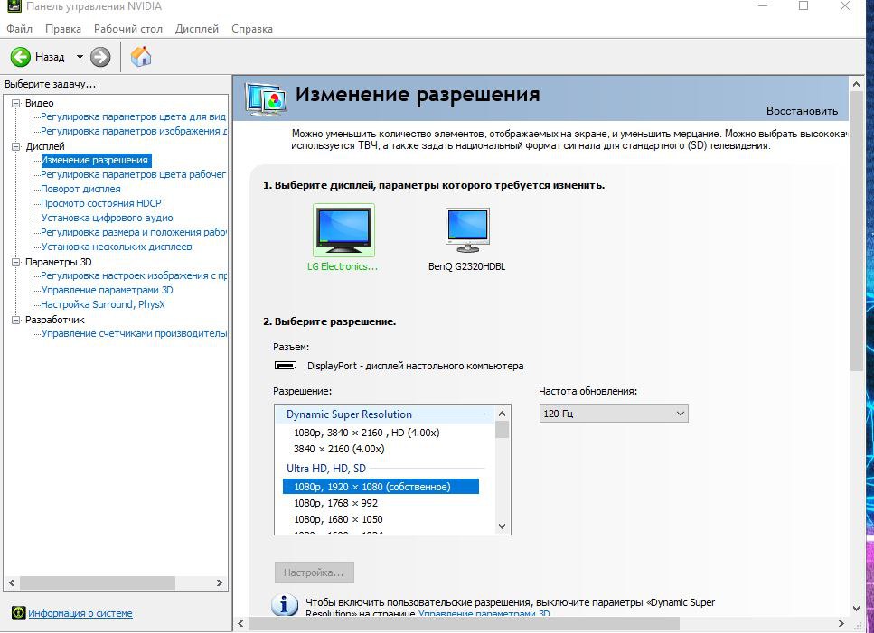Click main panel horizontal scroll left arrow
This screenshot has width=874, height=633.
(x=240, y=624)
